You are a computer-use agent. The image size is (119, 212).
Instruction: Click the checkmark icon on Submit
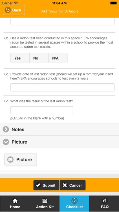pyautogui.click(x=38, y=185)
